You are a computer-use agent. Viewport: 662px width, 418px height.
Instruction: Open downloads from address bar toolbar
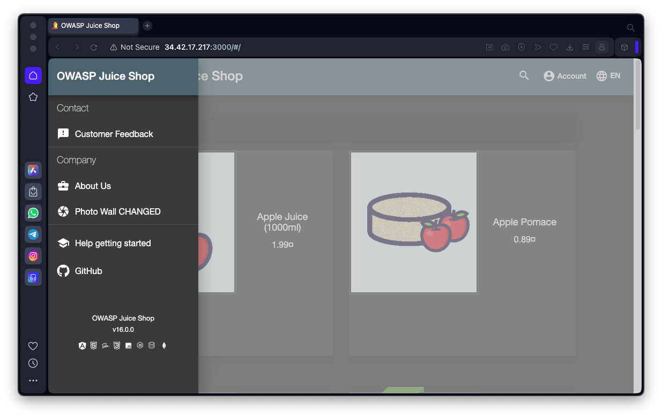pos(570,47)
